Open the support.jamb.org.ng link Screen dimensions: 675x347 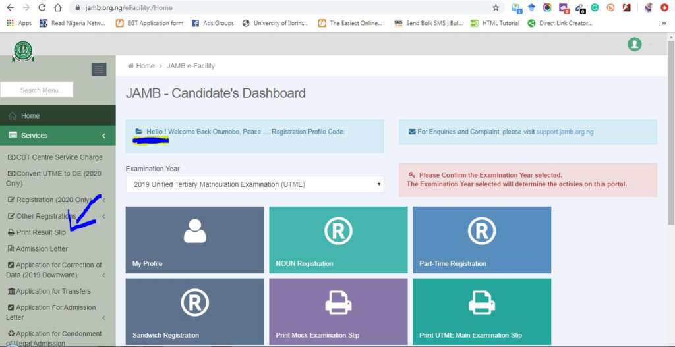click(x=564, y=132)
